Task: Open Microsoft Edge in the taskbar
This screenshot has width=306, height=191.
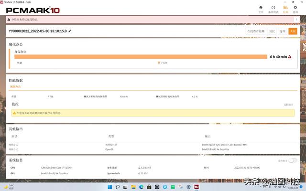Action: 142,187
